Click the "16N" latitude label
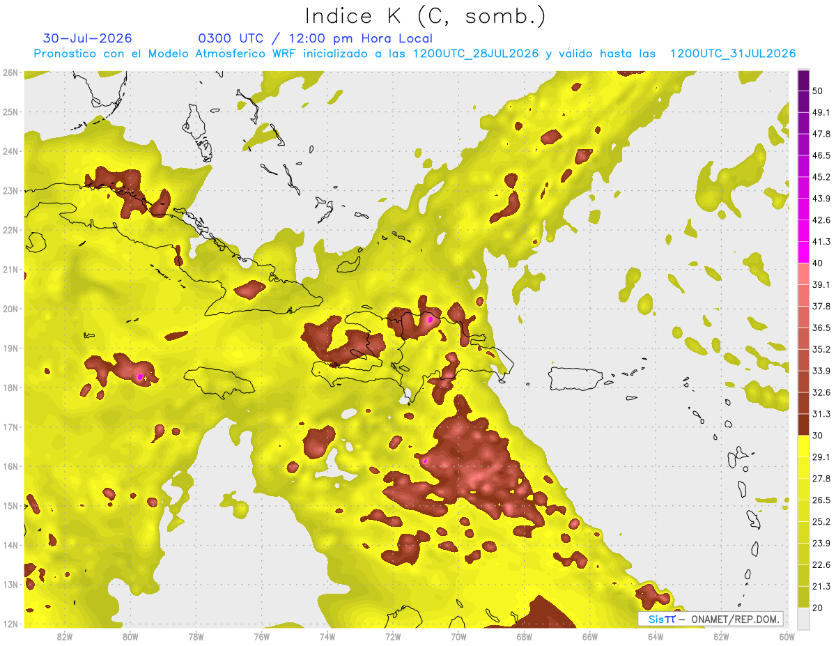The width and height of the screenshot is (836, 646). pos(10,466)
